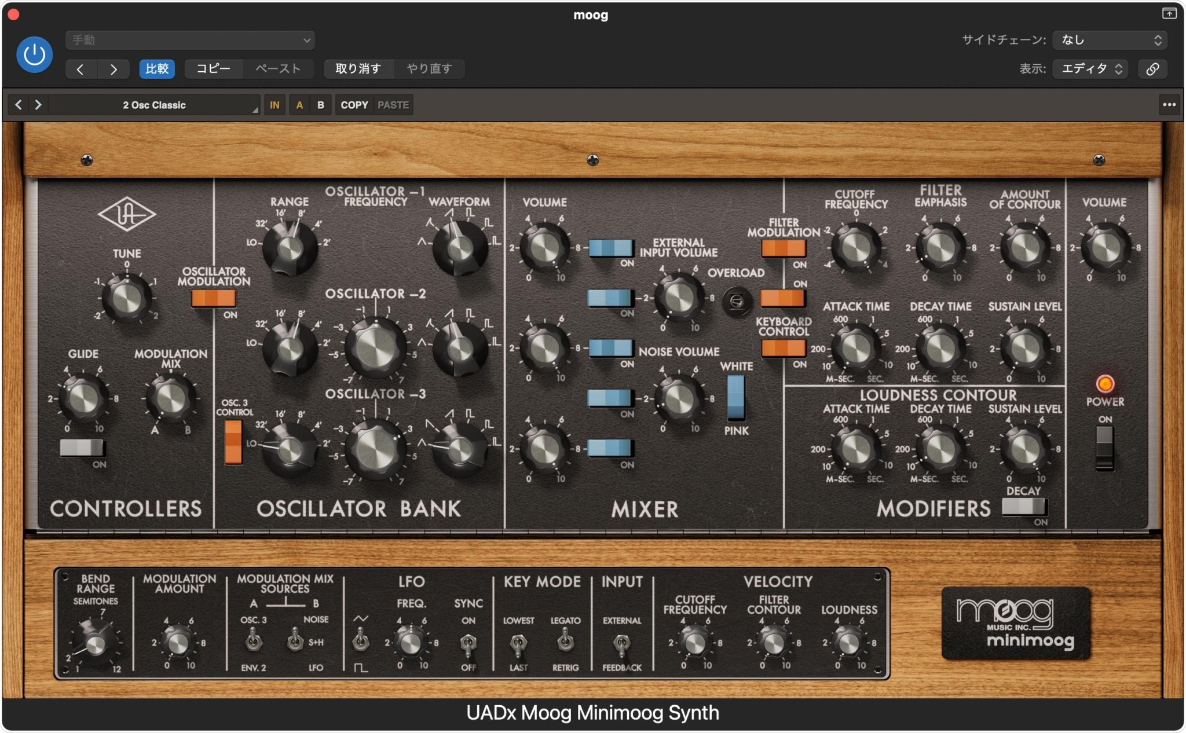Click the moog minimoog logo badge

(x=1016, y=624)
